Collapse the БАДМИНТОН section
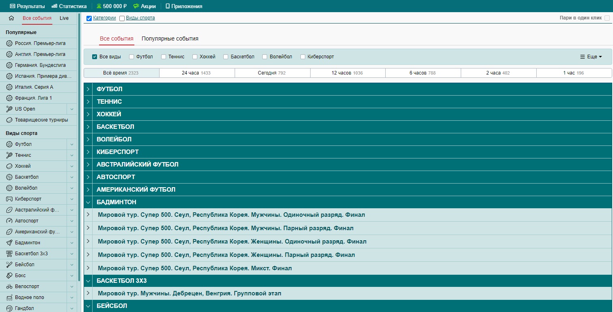The height and width of the screenshot is (312, 613). 88,202
